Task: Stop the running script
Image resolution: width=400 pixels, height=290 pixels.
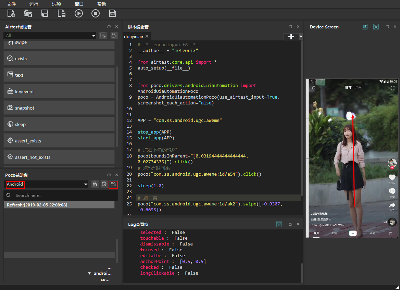Action: click(x=96, y=13)
